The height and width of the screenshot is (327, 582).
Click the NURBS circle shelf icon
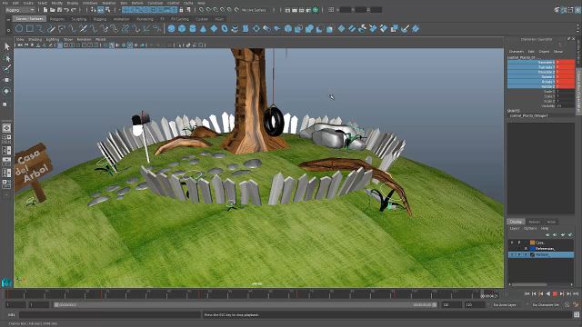(x=19, y=28)
